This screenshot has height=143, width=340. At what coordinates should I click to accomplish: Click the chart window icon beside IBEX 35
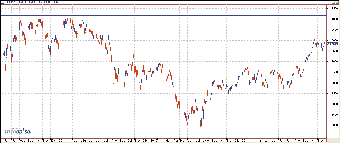[x=2, y=2]
